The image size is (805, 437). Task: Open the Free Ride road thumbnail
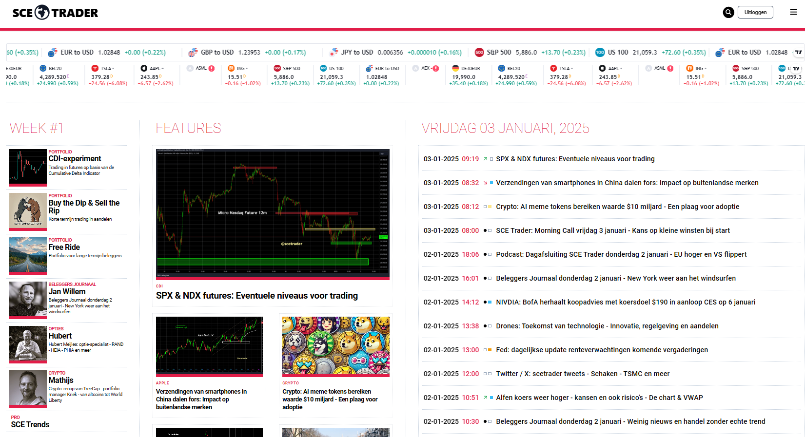[x=28, y=256]
